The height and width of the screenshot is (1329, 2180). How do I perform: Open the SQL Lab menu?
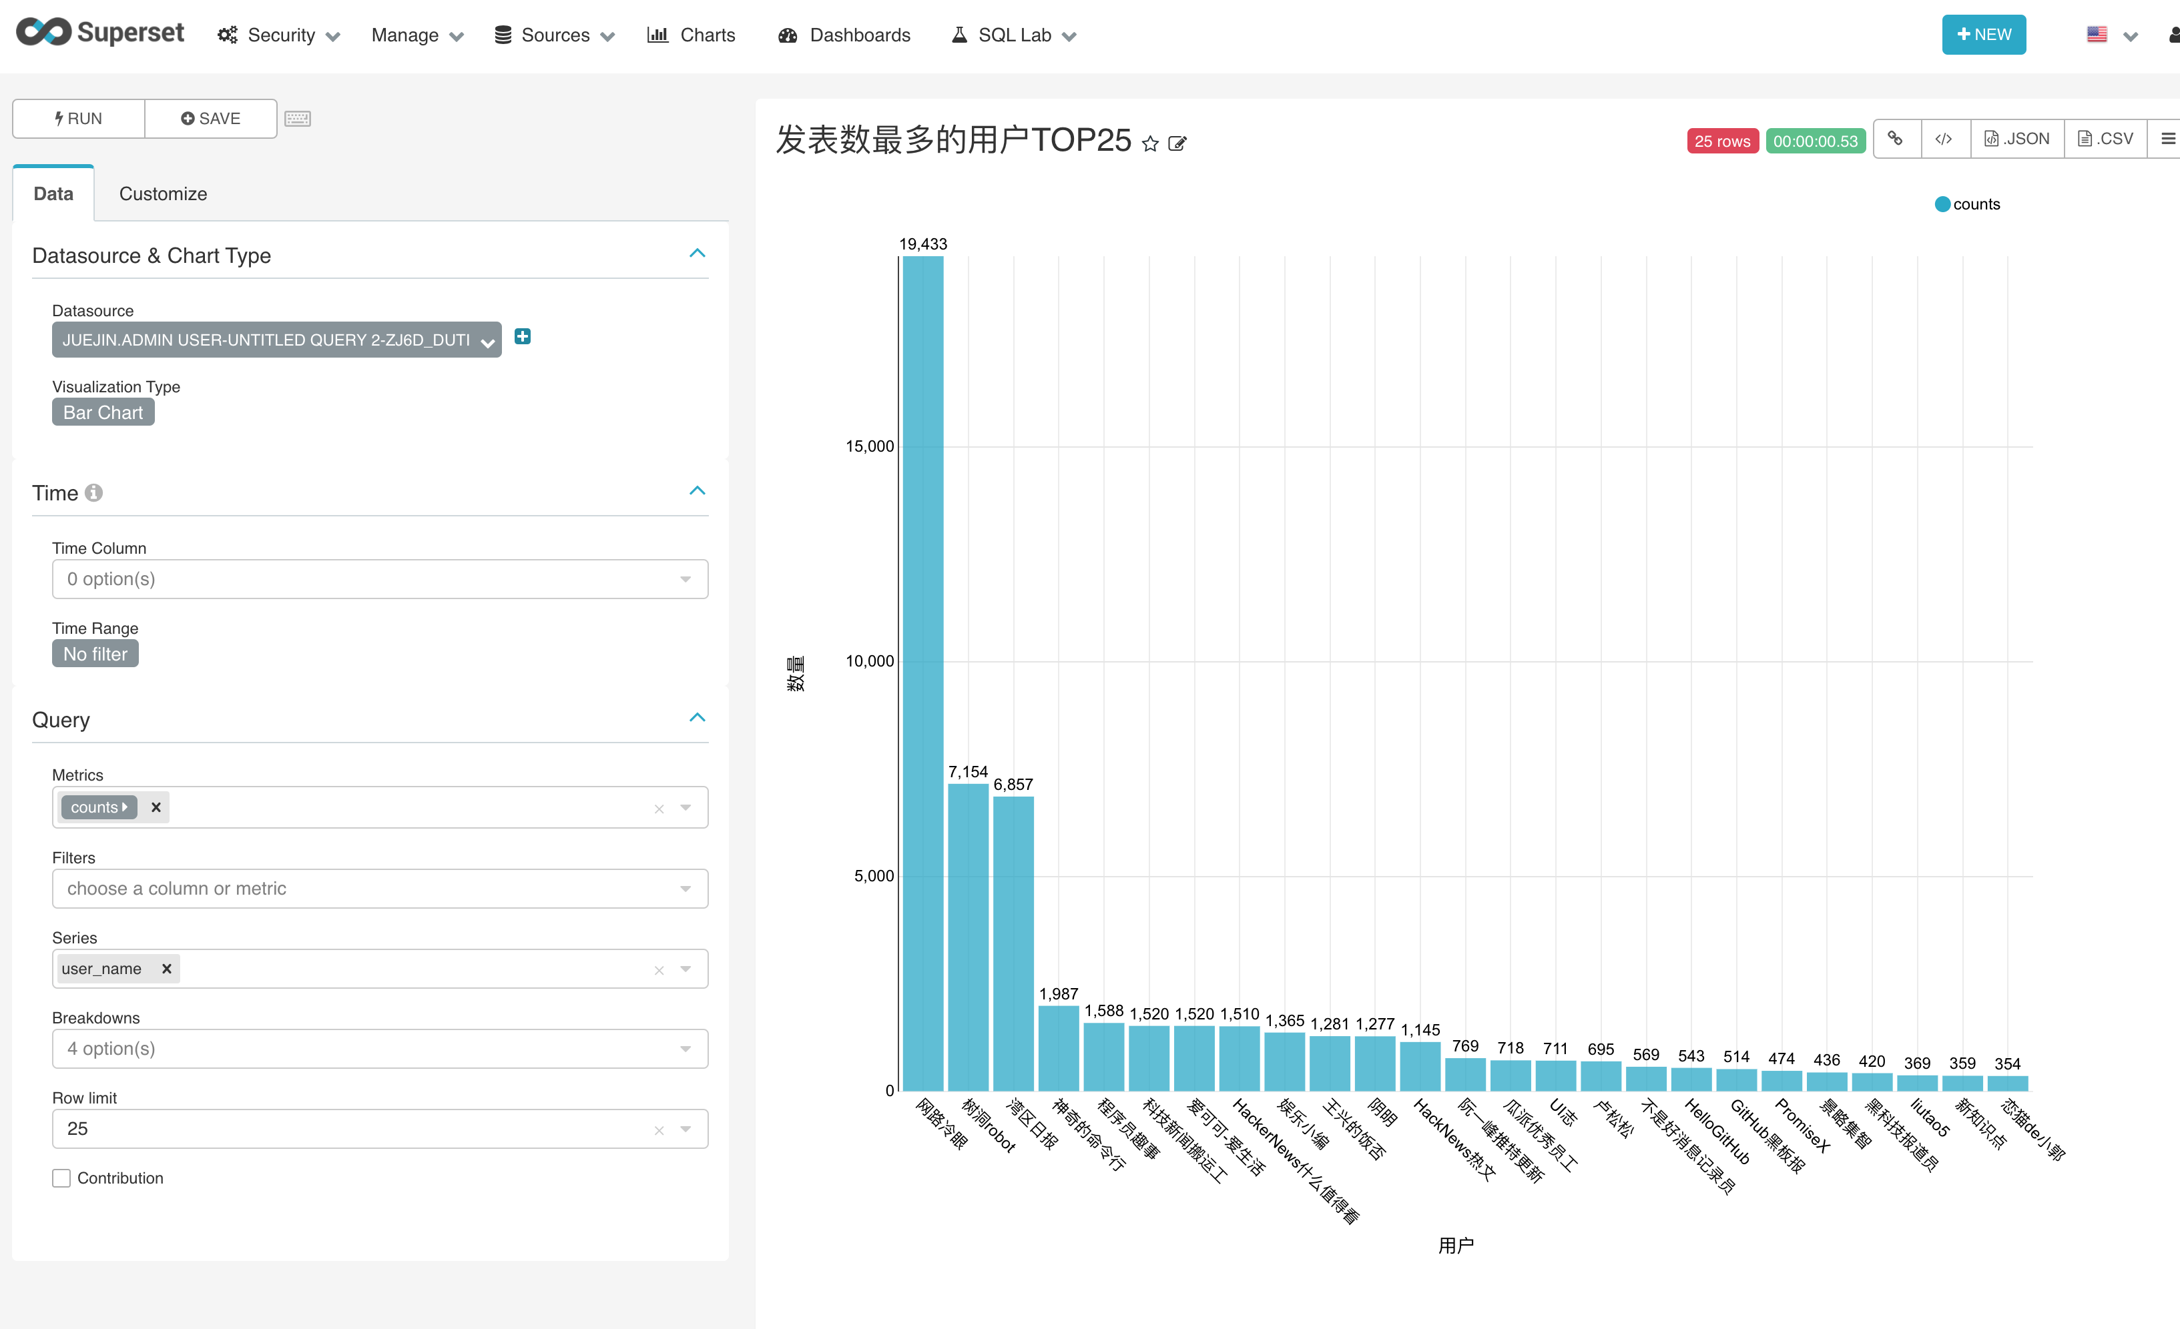(x=1014, y=35)
